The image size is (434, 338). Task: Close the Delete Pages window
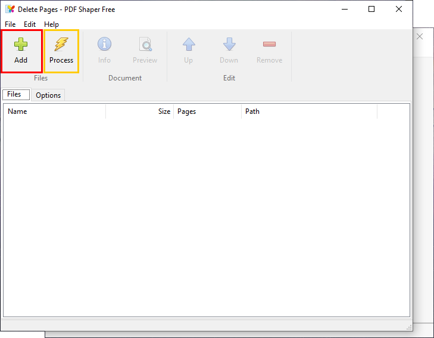click(x=398, y=9)
